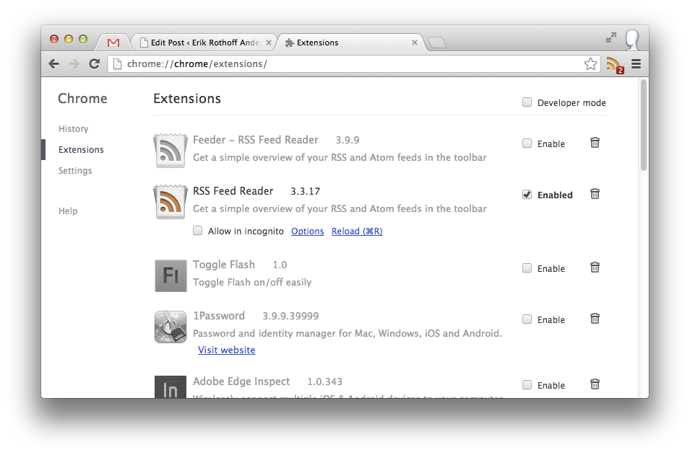Click the Adobe Edge Inspect version 1.0.343
This screenshot has width=690, height=455.
324,381
